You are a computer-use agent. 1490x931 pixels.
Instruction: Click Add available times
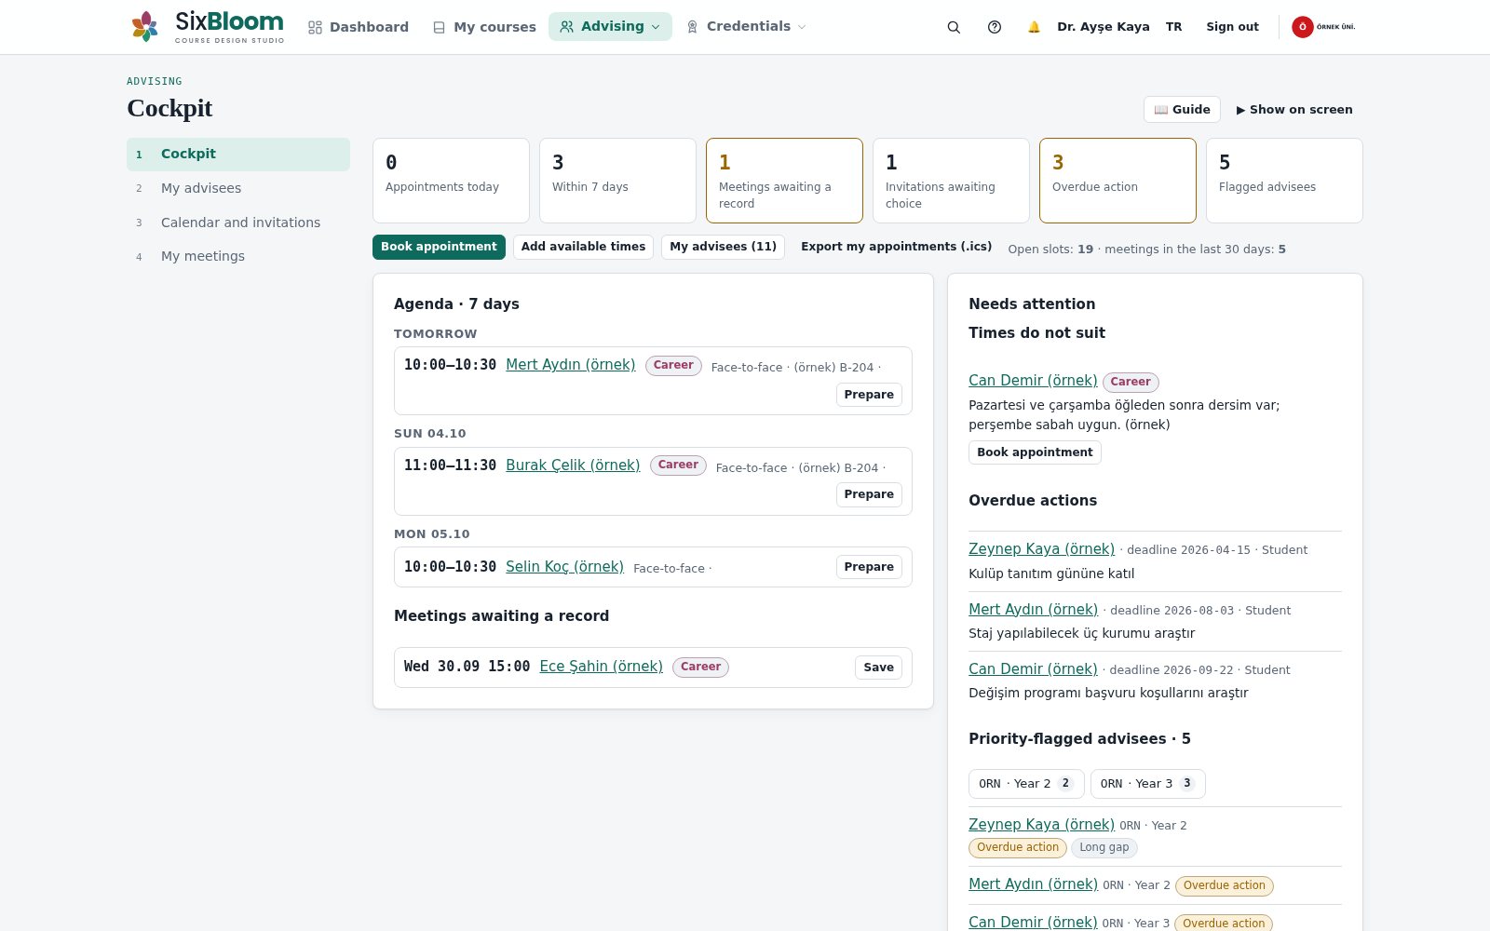583,247
